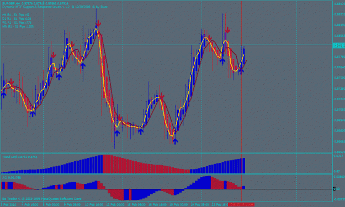
Task: Click the H4 R1 - S1 Pips line
Action: pos(16,15)
